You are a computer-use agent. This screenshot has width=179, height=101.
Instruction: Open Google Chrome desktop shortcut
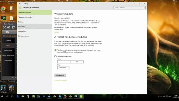(3, 10)
